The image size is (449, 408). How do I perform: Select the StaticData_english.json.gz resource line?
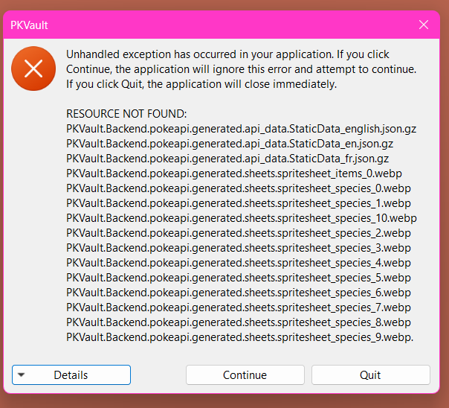241,129
